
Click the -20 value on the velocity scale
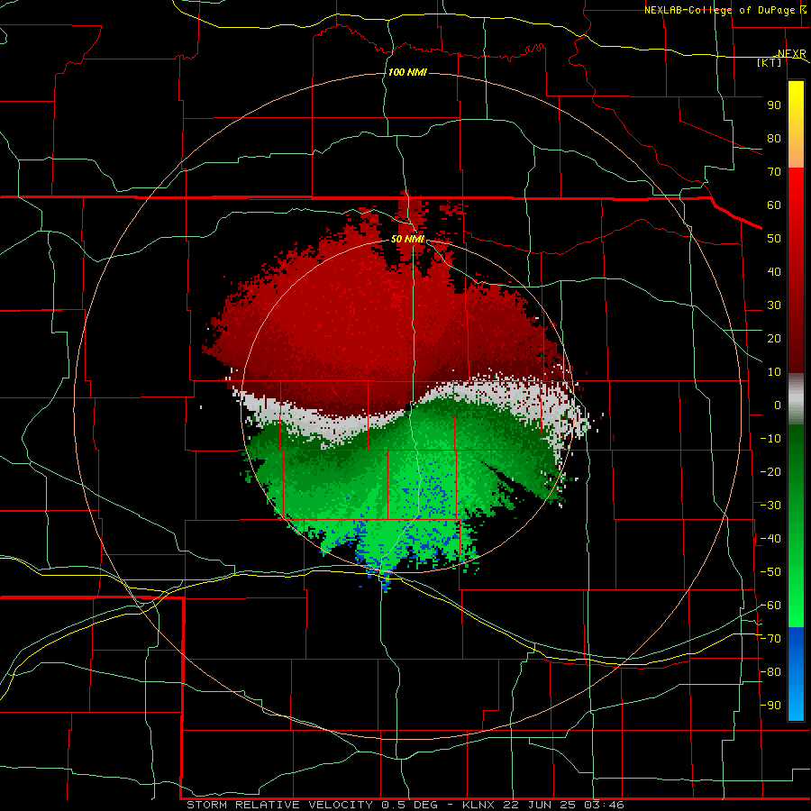click(770, 472)
